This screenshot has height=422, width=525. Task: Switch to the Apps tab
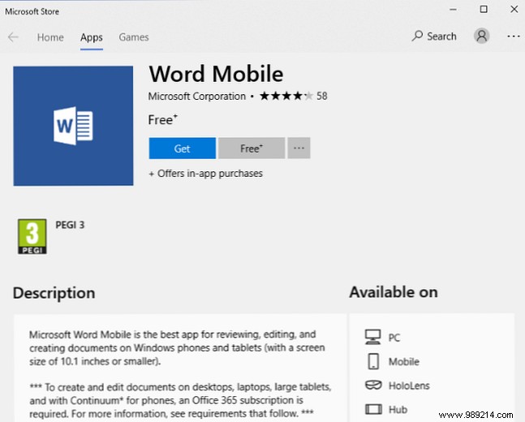(92, 37)
